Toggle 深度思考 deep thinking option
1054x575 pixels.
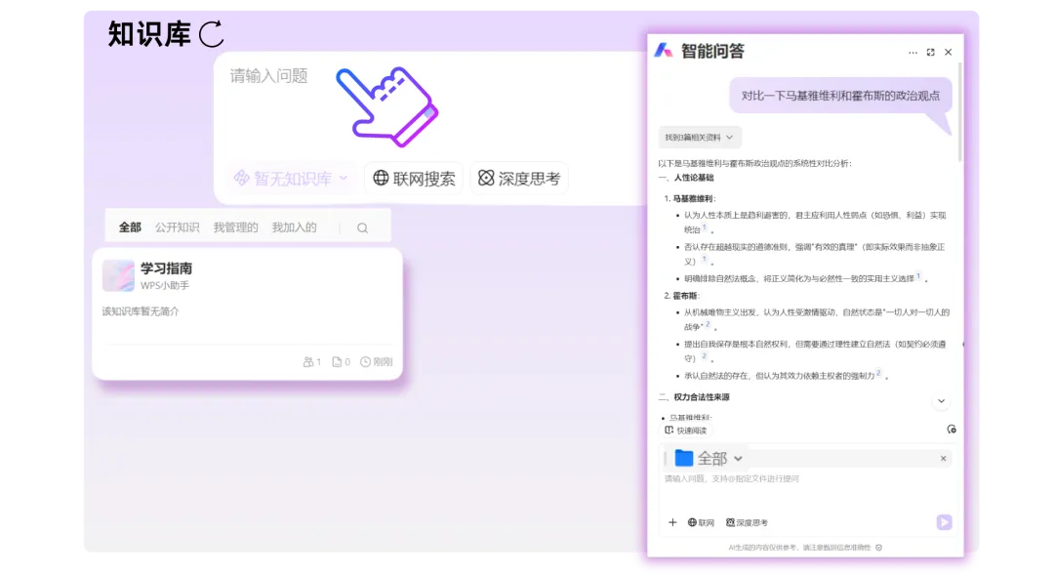pos(519,179)
